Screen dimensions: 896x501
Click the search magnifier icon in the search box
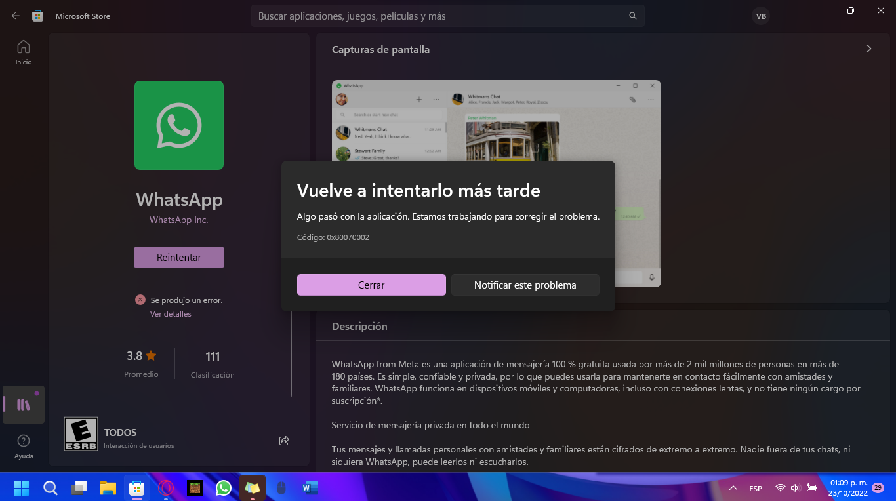point(633,16)
